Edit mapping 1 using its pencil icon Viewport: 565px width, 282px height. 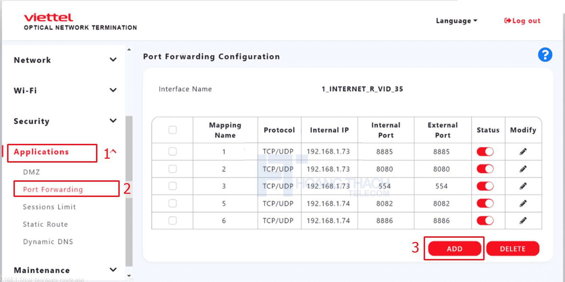coord(523,151)
